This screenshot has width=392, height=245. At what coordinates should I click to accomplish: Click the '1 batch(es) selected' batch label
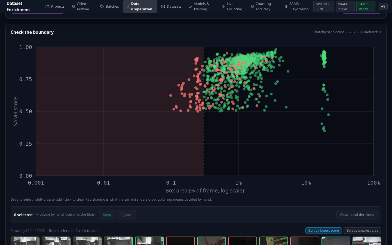point(347,32)
